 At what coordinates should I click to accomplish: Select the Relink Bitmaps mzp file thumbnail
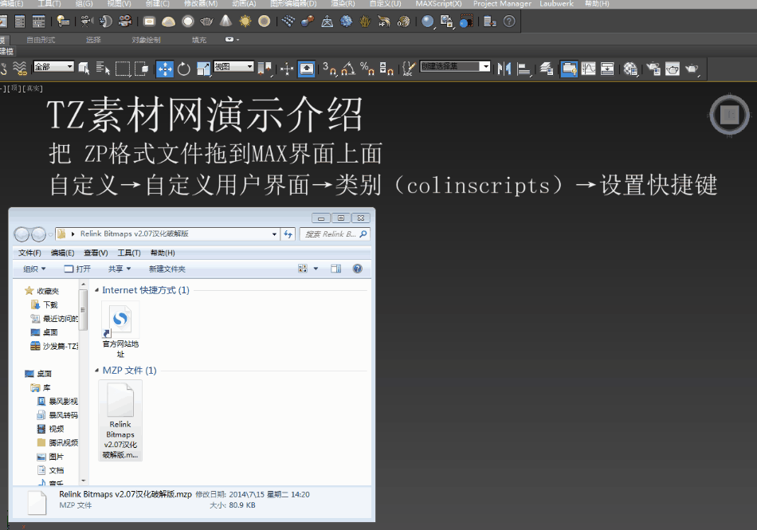point(120,421)
